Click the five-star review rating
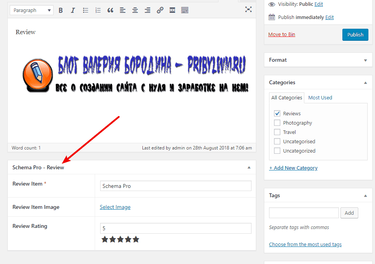Image resolution: width=375 pixels, height=264 pixels. click(x=120, y=240)
